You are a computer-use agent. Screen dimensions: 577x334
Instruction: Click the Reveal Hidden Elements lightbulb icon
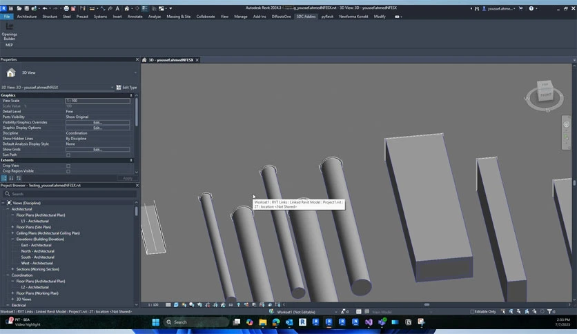point(238,304)
